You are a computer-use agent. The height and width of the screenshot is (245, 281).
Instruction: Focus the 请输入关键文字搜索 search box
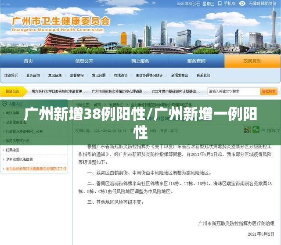point(234,91)
